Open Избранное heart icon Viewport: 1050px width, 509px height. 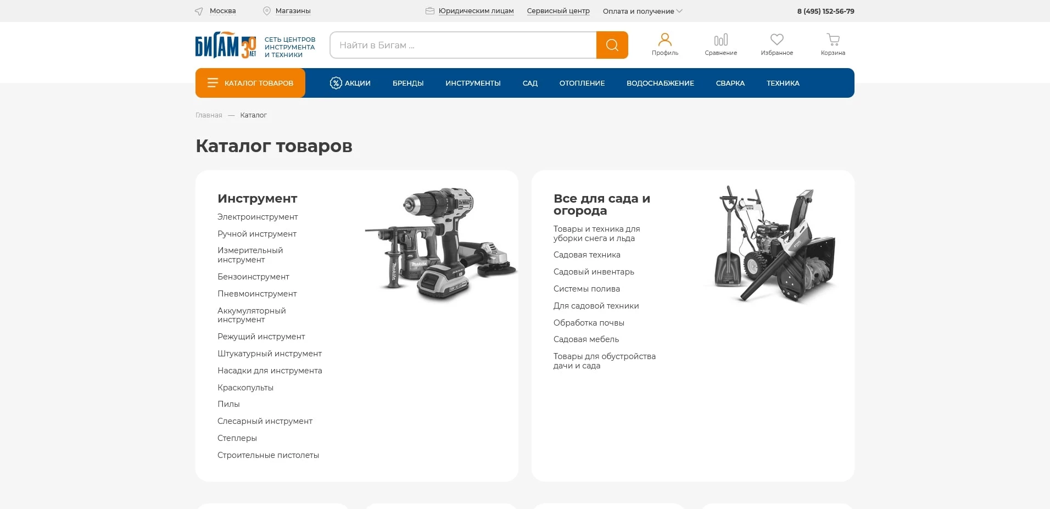point(777,40)
